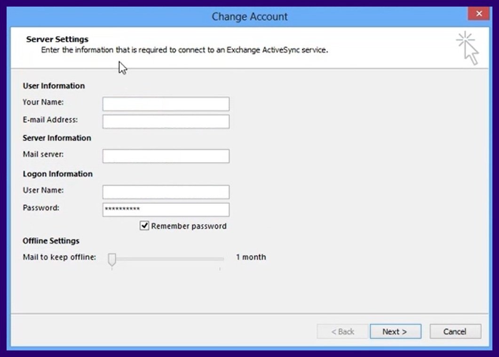Select the Mail server input field

click(x=166, y=156)
